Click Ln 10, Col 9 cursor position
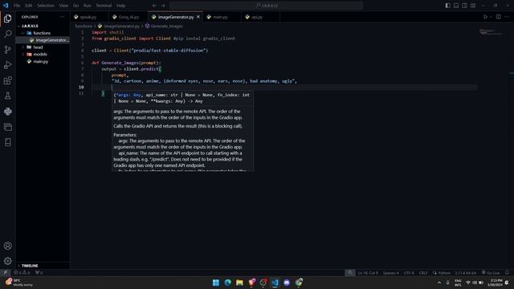Screen dimensions: 514x289 pos(368,273)
